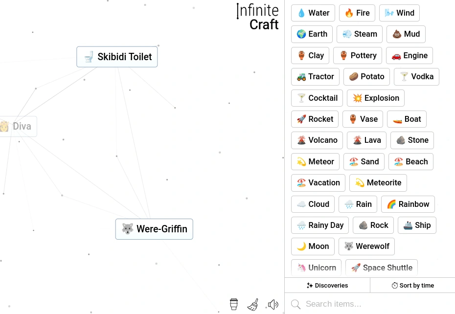The image size is (455, 314).
Task: Select the Unicorn element
Action: coord(316,268)
